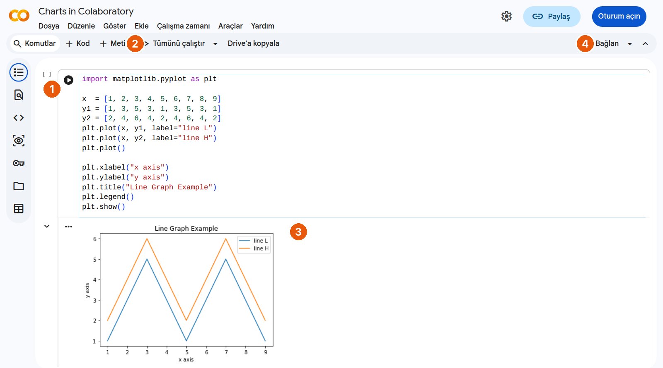Open the secrets key panel
Screen dimensions: 663x368
click(19, 163)
